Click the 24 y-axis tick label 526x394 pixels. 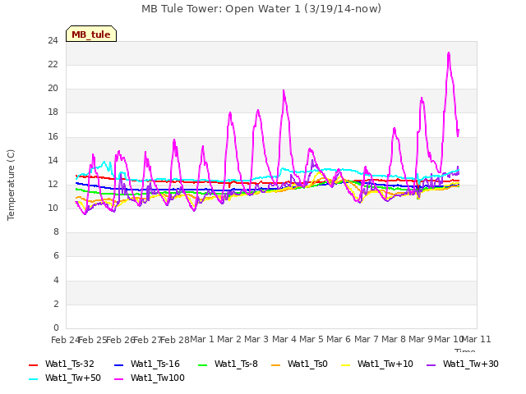(53, 40)
